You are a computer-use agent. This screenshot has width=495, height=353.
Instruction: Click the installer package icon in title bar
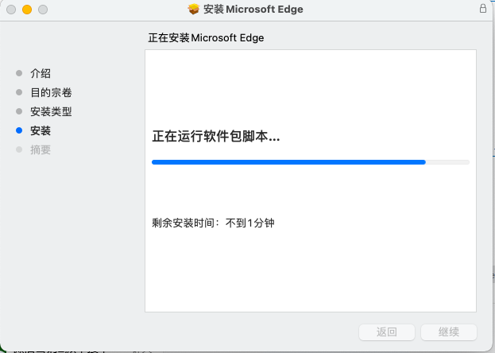(x=194, y=10)
